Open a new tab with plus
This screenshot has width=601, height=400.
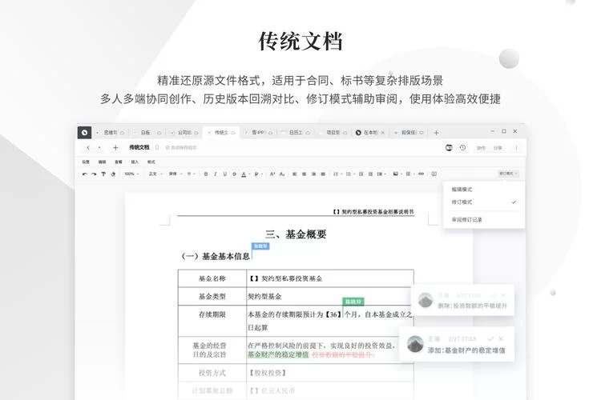click(x=436, y=133)
